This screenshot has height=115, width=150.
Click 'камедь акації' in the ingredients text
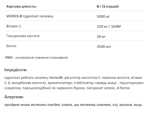106,83
